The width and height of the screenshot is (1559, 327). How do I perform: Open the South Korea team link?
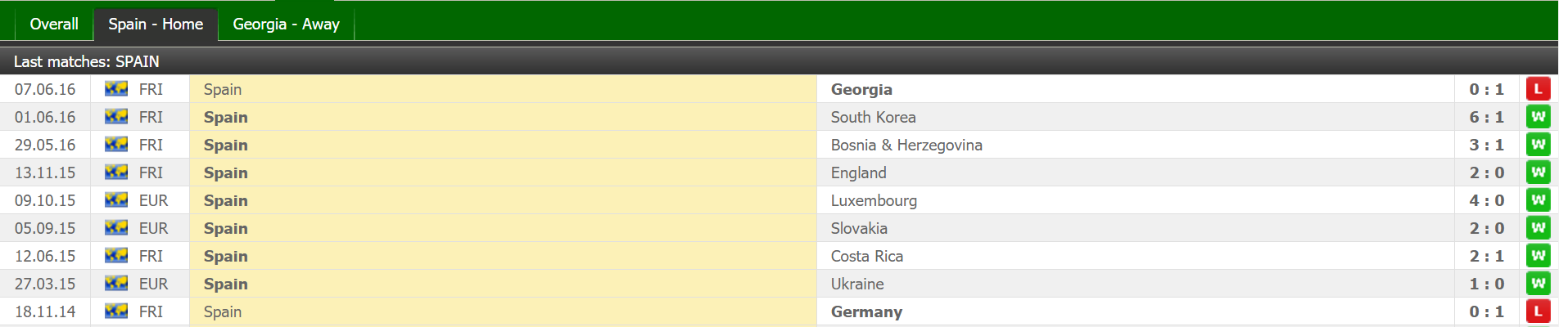(873, 117)
